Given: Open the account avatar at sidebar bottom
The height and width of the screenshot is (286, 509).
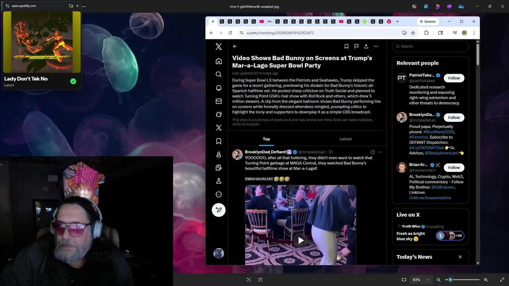Looking at the screenshot, I should coord(219,253).
